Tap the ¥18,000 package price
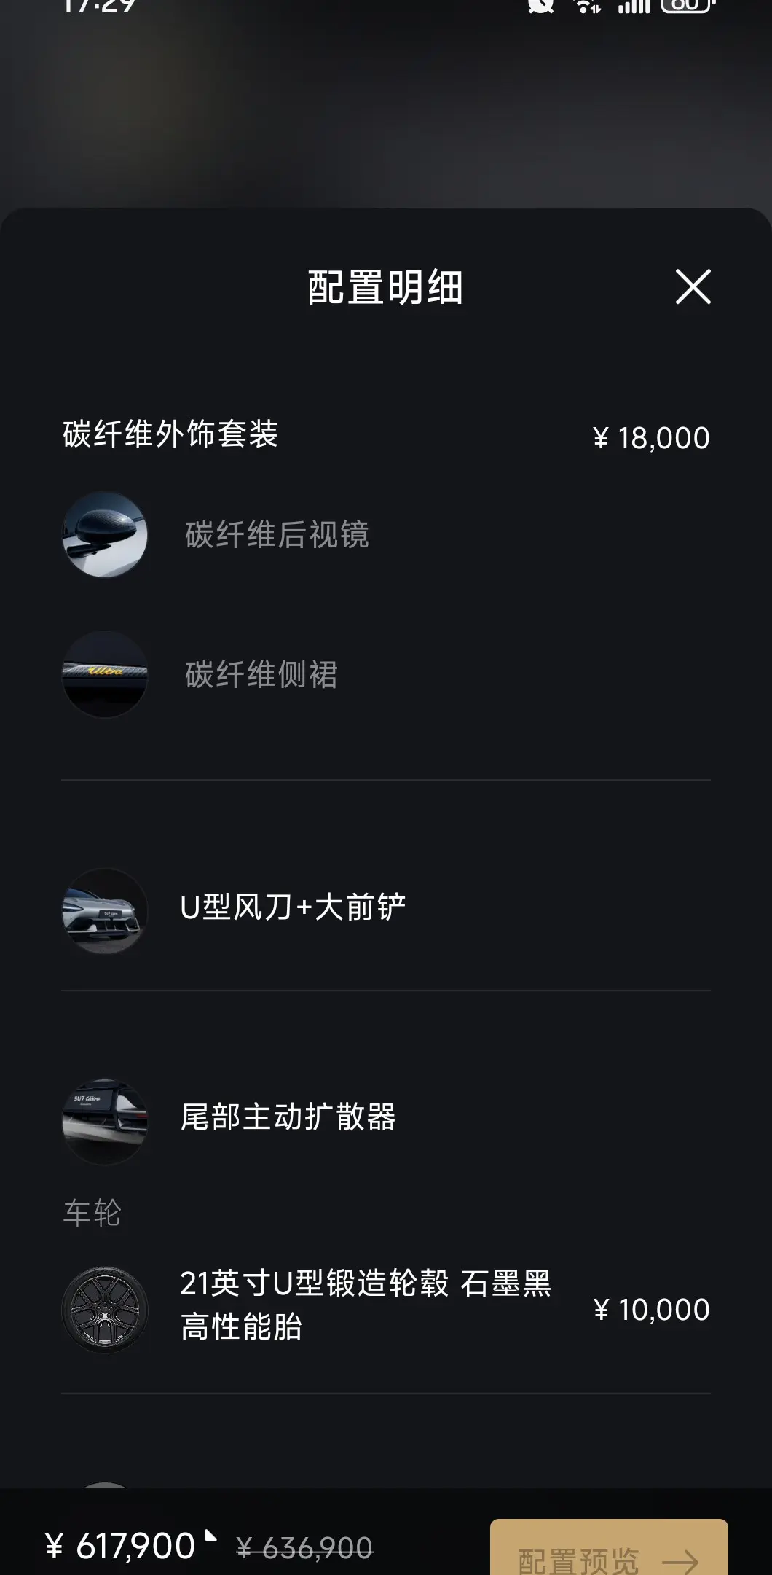The image size is (772, 1575). [x=651, y=438]
